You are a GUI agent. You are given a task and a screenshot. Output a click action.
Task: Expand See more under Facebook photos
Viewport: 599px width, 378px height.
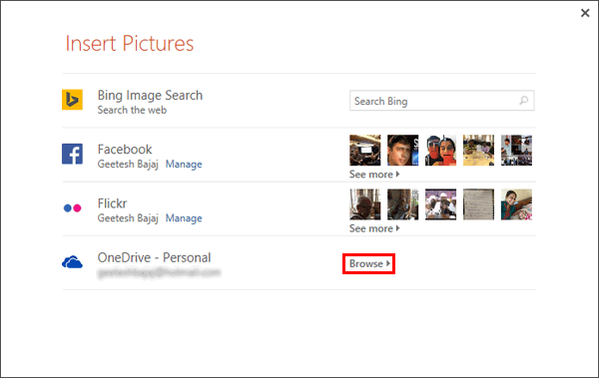tap(374, 175)
